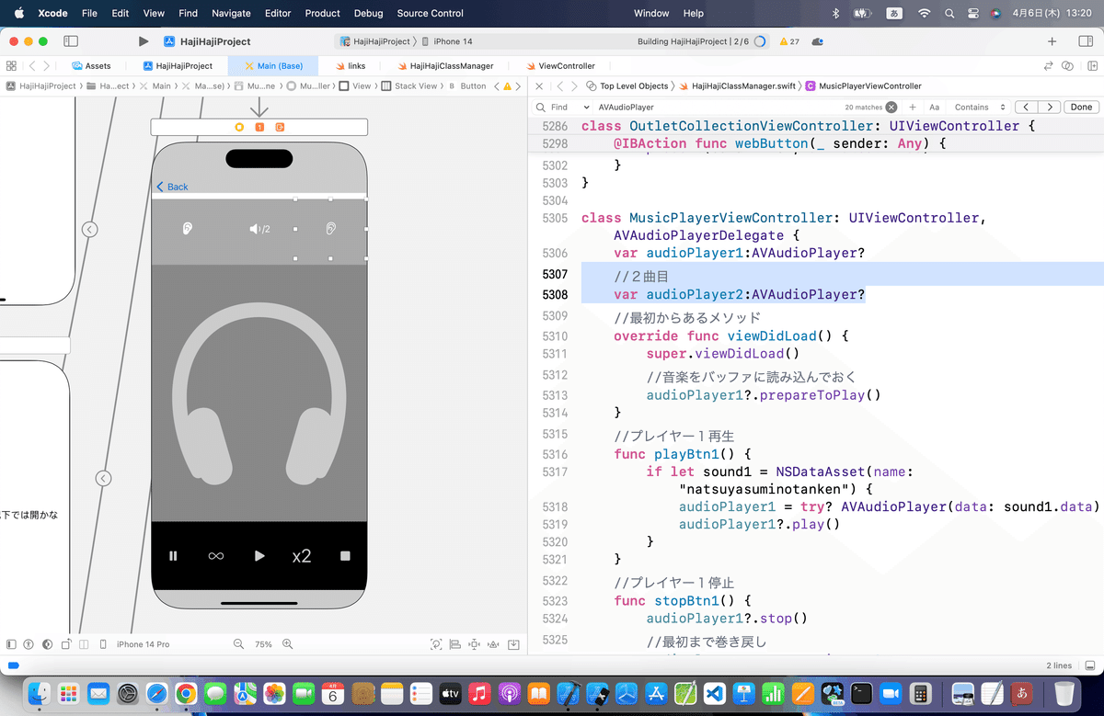Open the 27 warnings indicator

pyautogui.click(x=789, y=41)
